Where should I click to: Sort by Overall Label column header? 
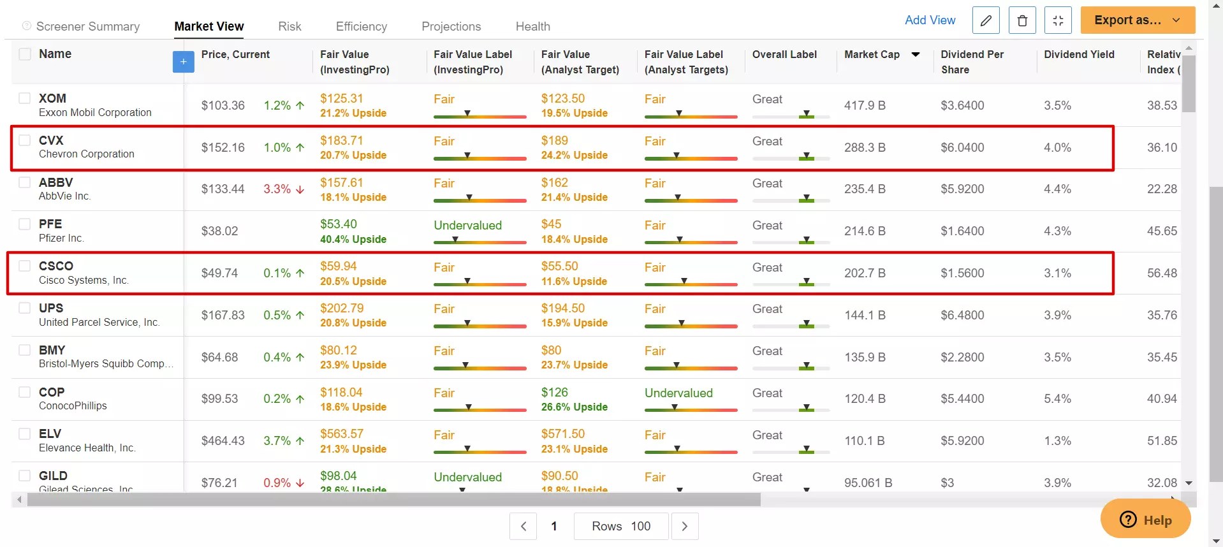click(x=784, y=54)
